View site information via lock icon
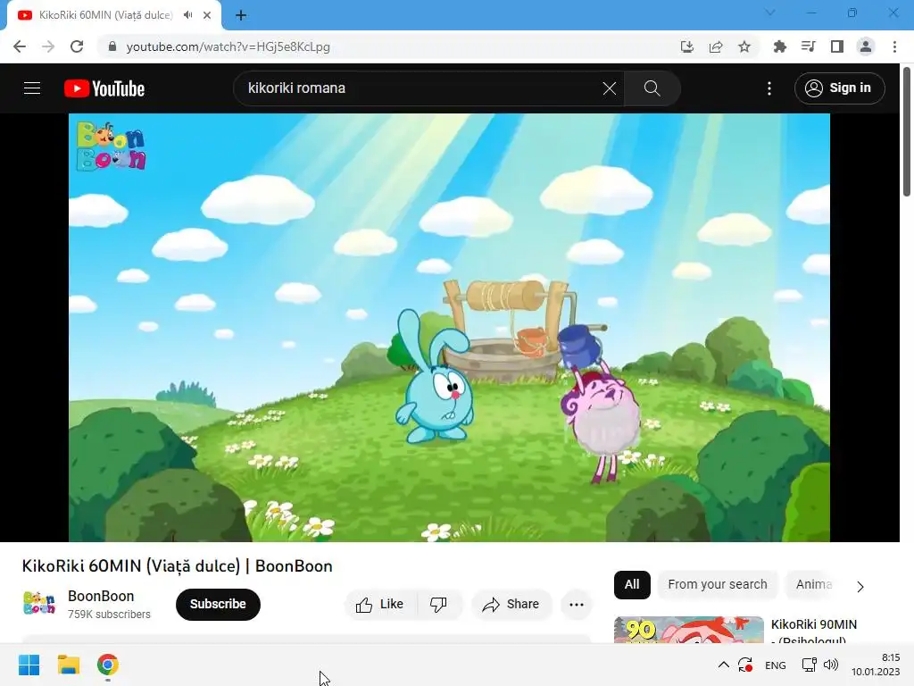914x686 pixels. [112, 46]
